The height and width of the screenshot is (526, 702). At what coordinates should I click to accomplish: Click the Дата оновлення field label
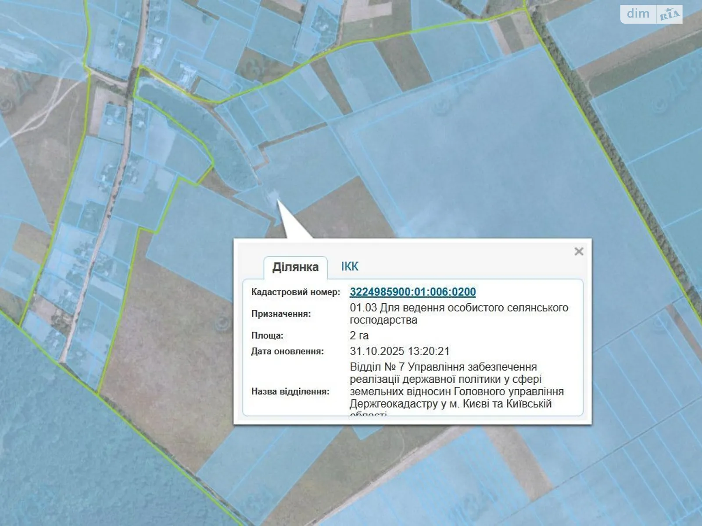coord(287,351)
